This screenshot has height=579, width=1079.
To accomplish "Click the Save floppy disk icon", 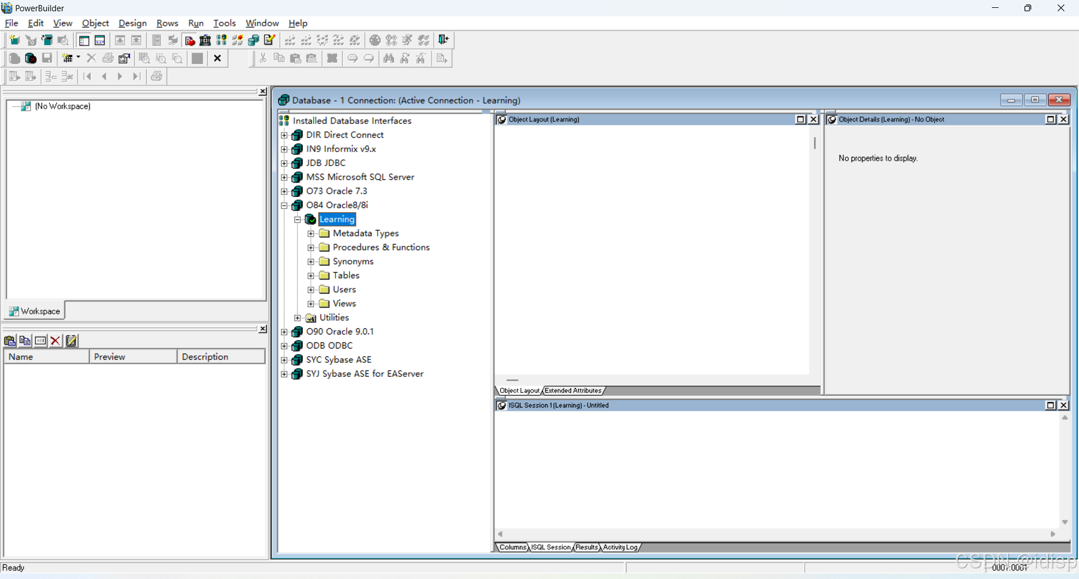I will coord(47,58).
